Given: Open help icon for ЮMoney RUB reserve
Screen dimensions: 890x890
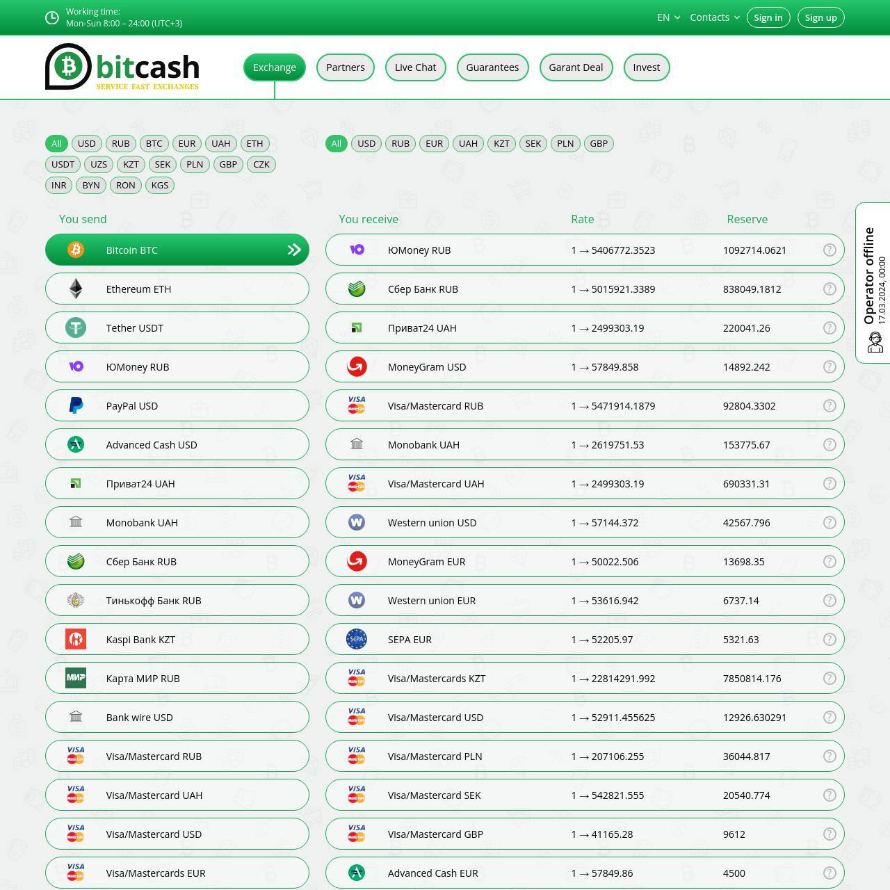Looking at the screenshot, I should (x=829, y=250).
